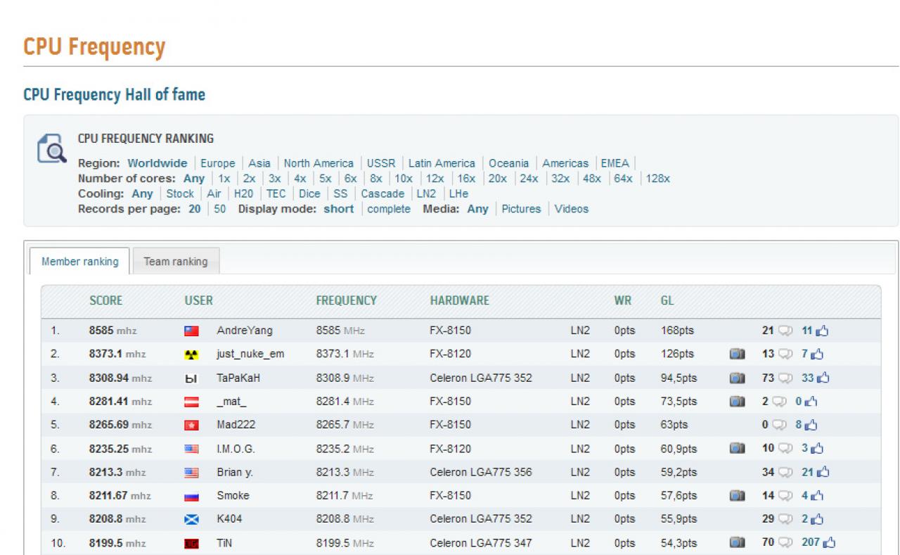The height and width of the screenshot is (555, 900).
Task: Click thumbs-up icon for AndreYang's submission
Action: [823, 331]
